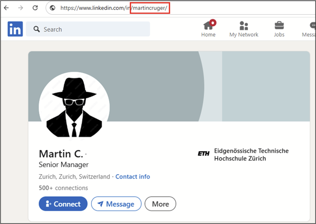Image resolution: width=316 pixels, height=224 pixels.
Task: Open the More actions button
Action: point(161,204)
